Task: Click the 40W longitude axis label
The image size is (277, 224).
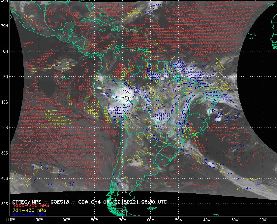Action: [x=207, y=220]
